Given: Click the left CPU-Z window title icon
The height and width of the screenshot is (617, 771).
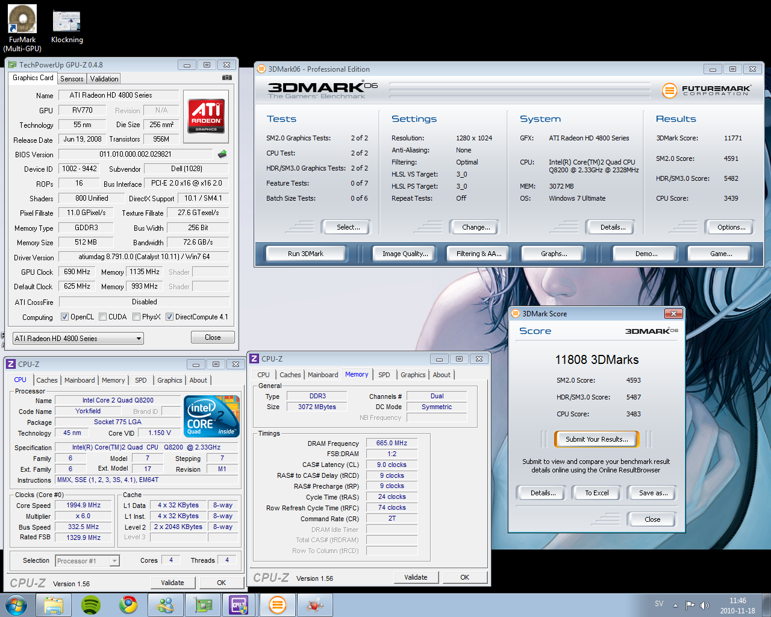Looking at the screenshot, I should click(x=11, y=364).
